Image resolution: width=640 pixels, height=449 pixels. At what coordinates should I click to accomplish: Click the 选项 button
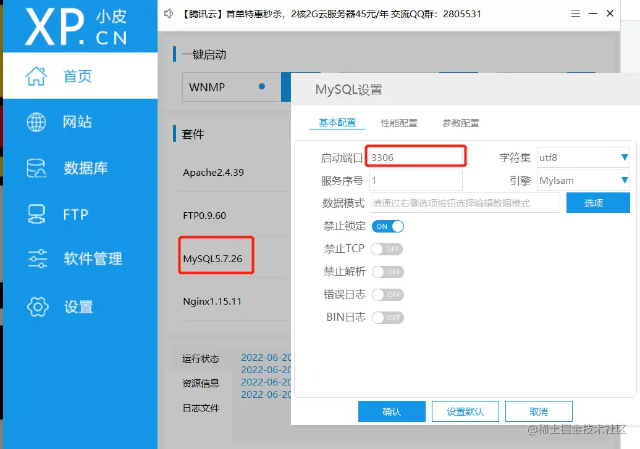[598, 203]
